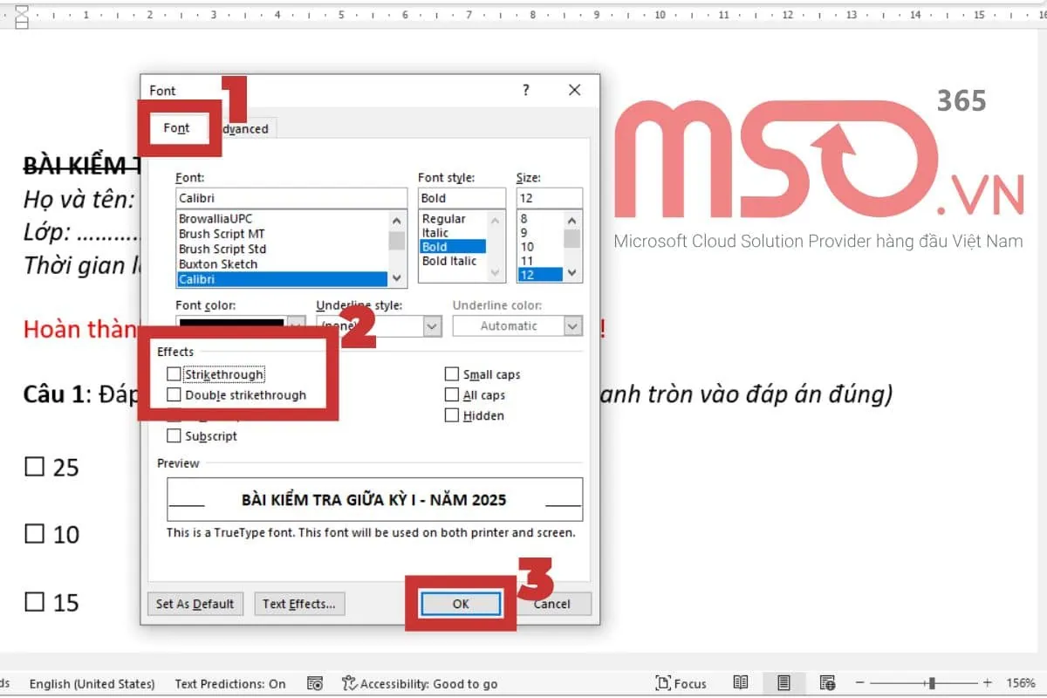The image size is (1047, 698).
Task: Check the Double strikethrough option
Action: [x=174, y=395]
